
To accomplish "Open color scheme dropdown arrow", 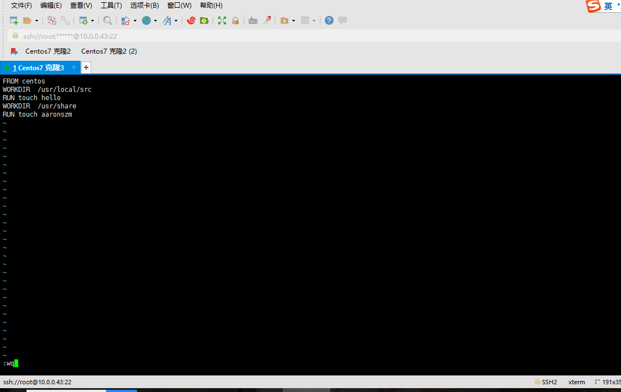I will 135,20.
